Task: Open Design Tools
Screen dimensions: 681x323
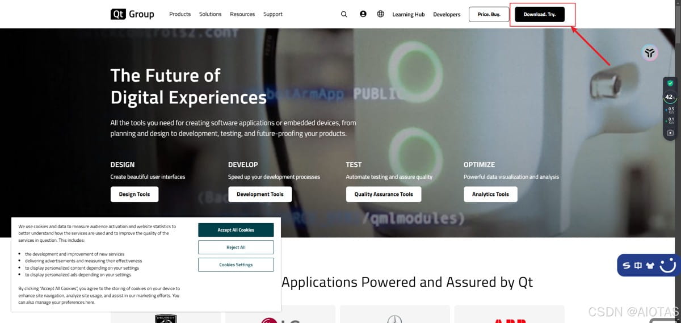Action: [134, 194]
